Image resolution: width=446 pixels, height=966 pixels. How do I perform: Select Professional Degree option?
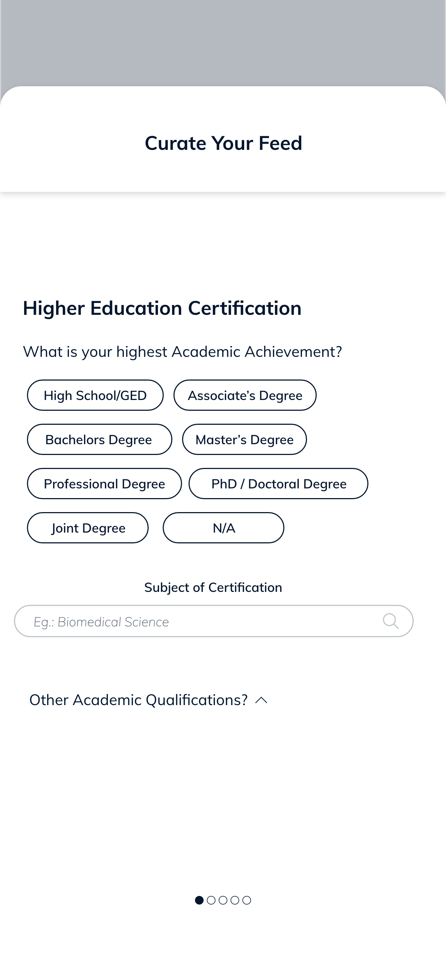point(104,484)
